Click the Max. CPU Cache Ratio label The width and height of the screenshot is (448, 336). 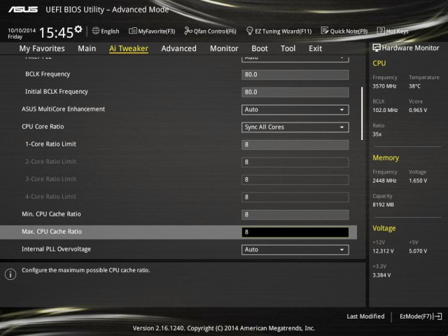click(52, 232)
